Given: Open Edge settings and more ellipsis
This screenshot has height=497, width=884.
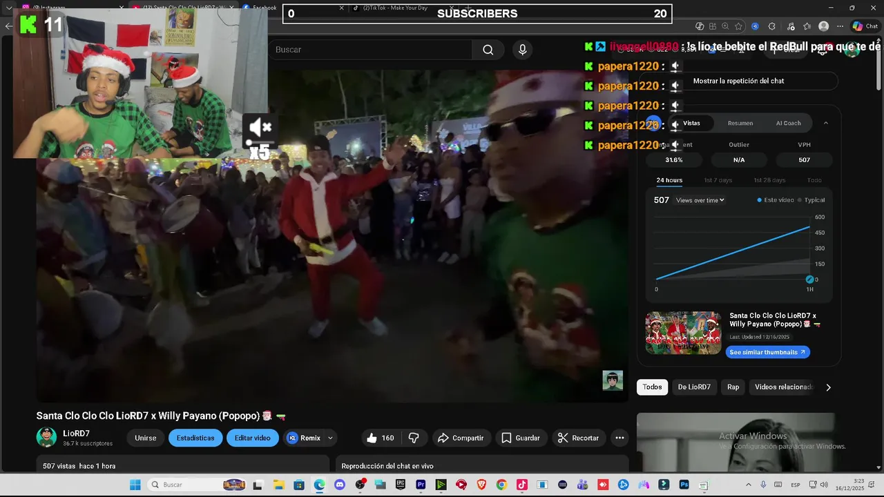Looking at the screenshot, I should (840, 26).
